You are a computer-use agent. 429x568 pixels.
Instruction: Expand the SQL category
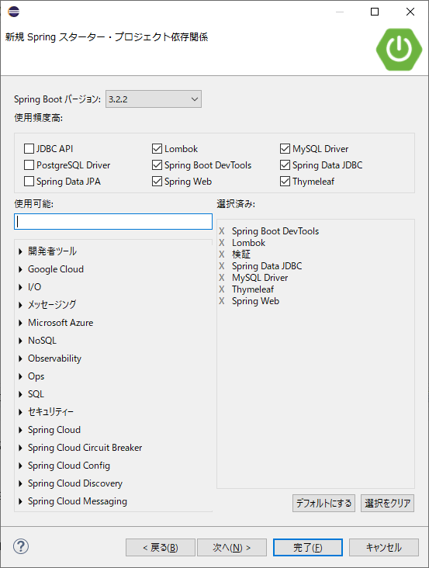tap(21, 394)
